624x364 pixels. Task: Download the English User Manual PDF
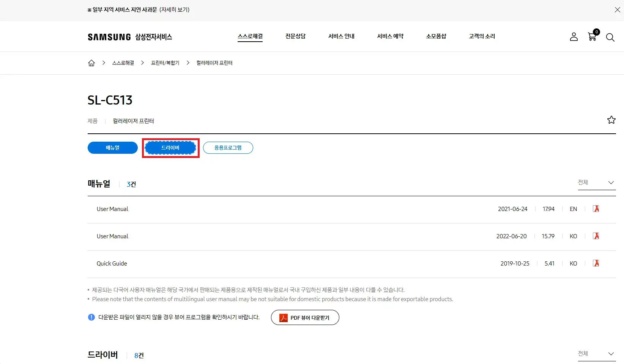[596, 209]
